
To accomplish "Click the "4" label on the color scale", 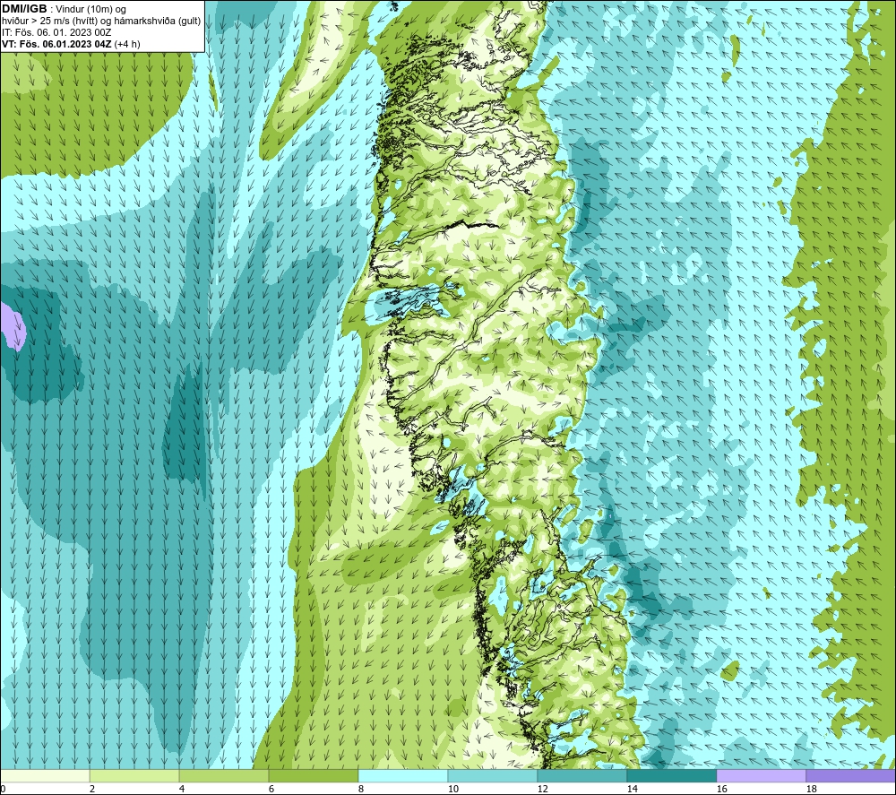I will coord(182,789).
